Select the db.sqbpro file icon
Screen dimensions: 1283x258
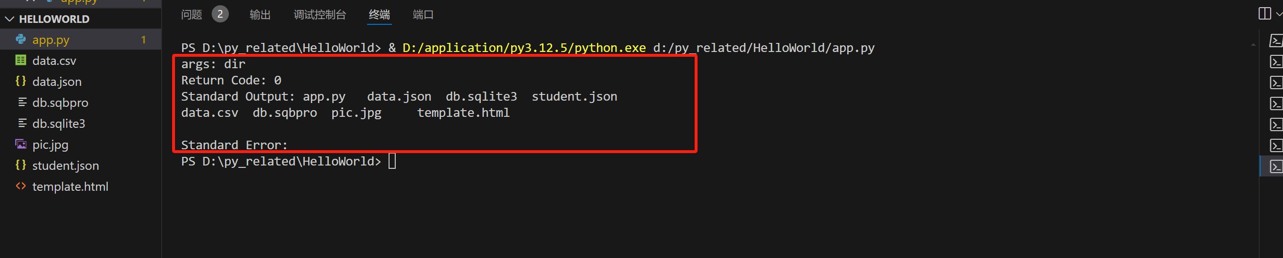point(22,102)
